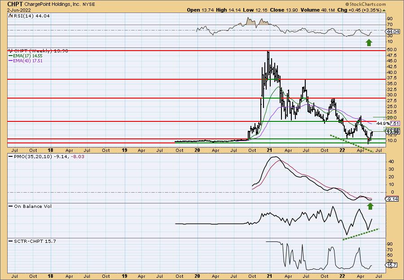The width and height of the screenshot is (404, 280).
Task: Select the 2-Jun-2022 chart date
Action: [x=19, y=10]
